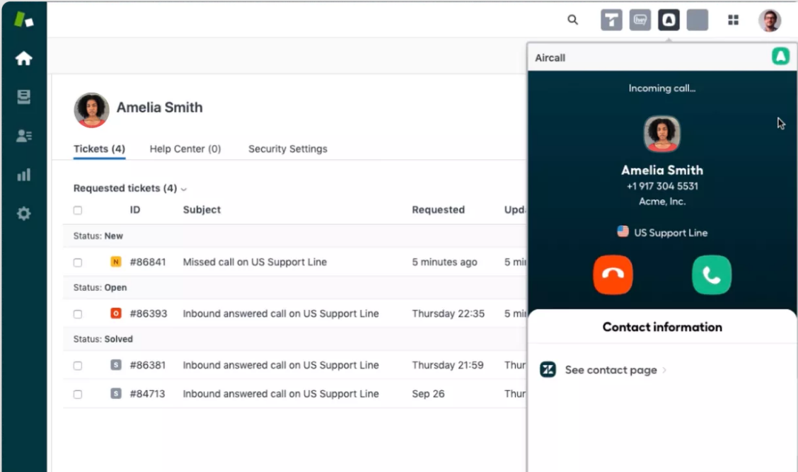Open the Views inbox icon in the sidebar
Screen dimensions: 798x472
[x=23, y=97]
